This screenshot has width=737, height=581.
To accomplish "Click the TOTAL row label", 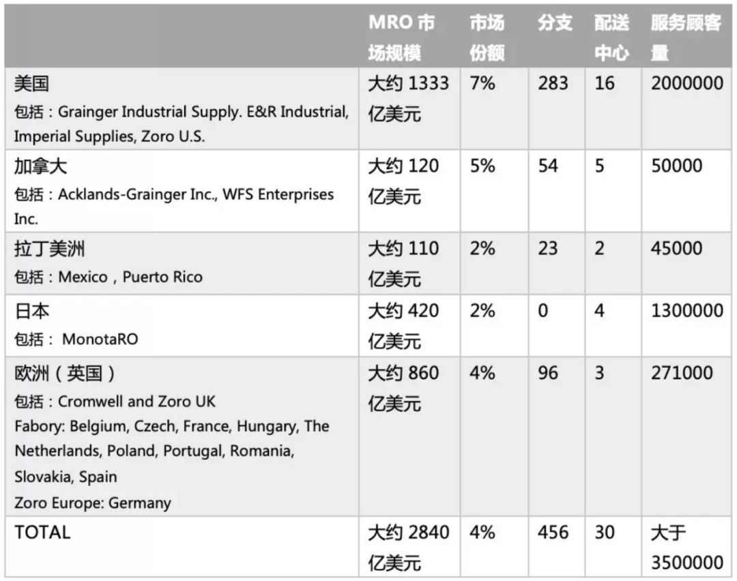I will tap(42, 533).
